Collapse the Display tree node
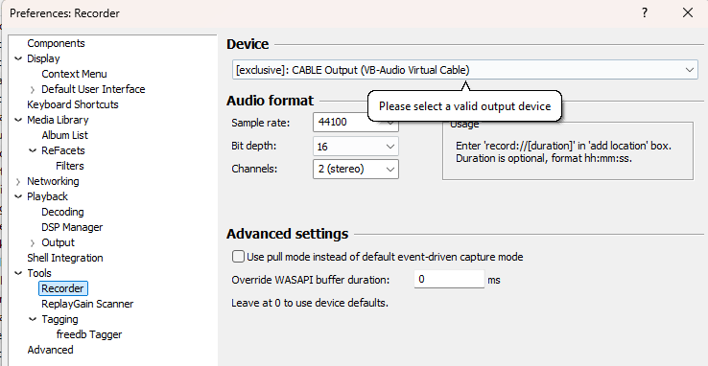Viewport: 708px width, 366px height. pos(18,58)
